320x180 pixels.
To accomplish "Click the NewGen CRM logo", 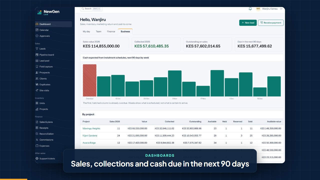I will click(48, 12).
